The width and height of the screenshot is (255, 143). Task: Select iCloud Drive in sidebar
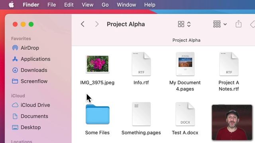pos(31,105)
